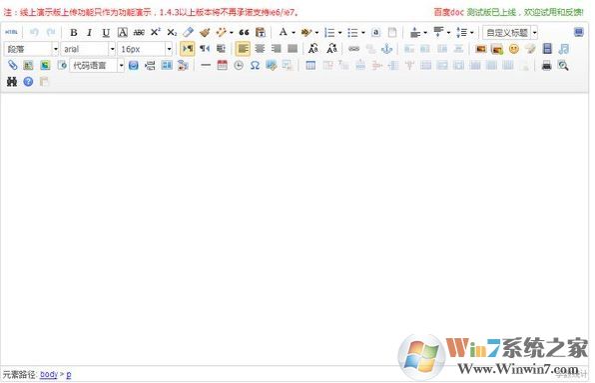Apply the character border (boxed A)
Viewport: 595px width, 383px height.
point(122,33)
